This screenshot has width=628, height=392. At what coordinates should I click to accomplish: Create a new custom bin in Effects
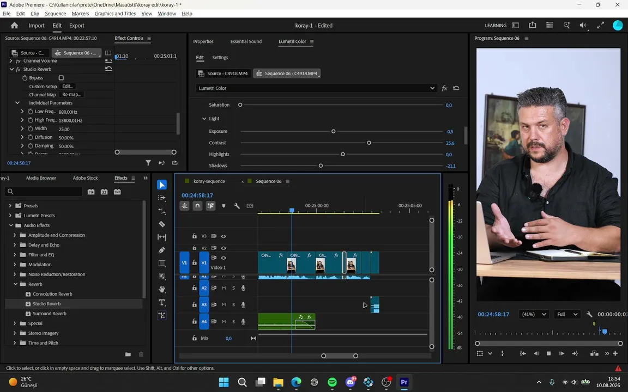pyautogui.click(x=128, y=354)
